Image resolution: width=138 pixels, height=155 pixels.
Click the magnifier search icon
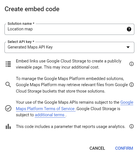pyautogui.click(x=8, y=85)
